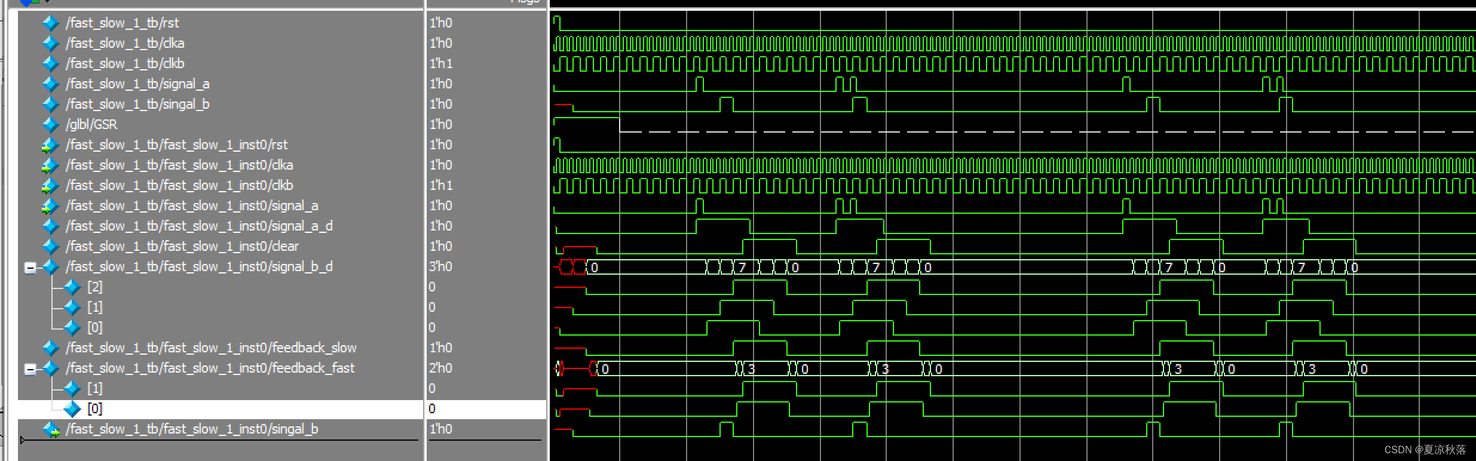This screenshot has width=1476, height=461.
Task: Click the bit [1] icon under feedback_fast
Action: [x=72, y=389]
